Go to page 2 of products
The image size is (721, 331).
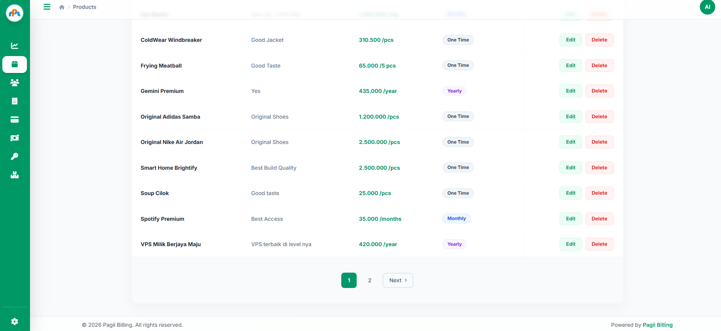coord(370,280)
